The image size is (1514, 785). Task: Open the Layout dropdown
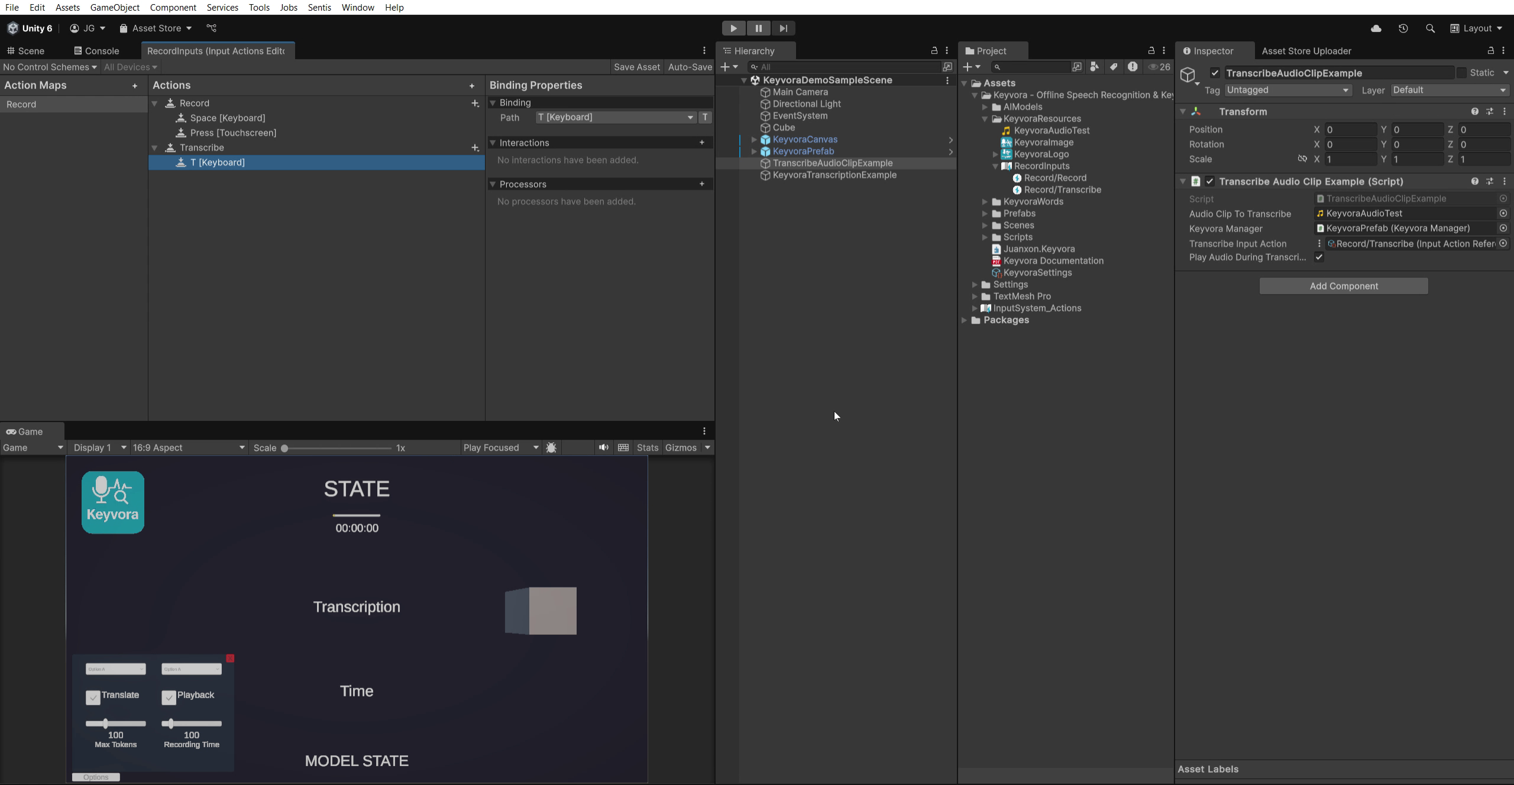coord(1476,28)
